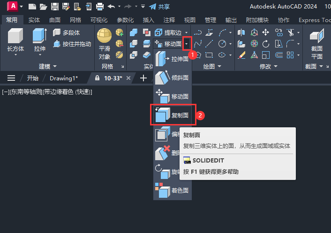Open an existing file via folder icon
Viewport: 331px width, 233px height.
44,7
